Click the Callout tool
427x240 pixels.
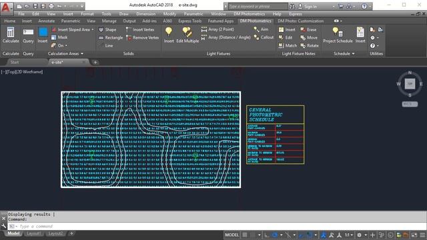tap(264, 37)
